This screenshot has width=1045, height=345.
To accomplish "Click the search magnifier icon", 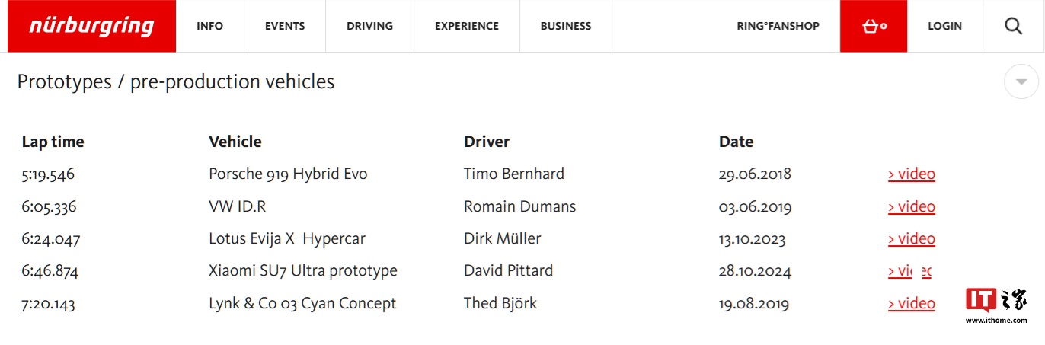I will (x=1013, y=26).
